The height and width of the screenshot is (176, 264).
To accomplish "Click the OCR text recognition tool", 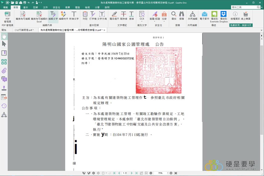I will tap(142, 16).
